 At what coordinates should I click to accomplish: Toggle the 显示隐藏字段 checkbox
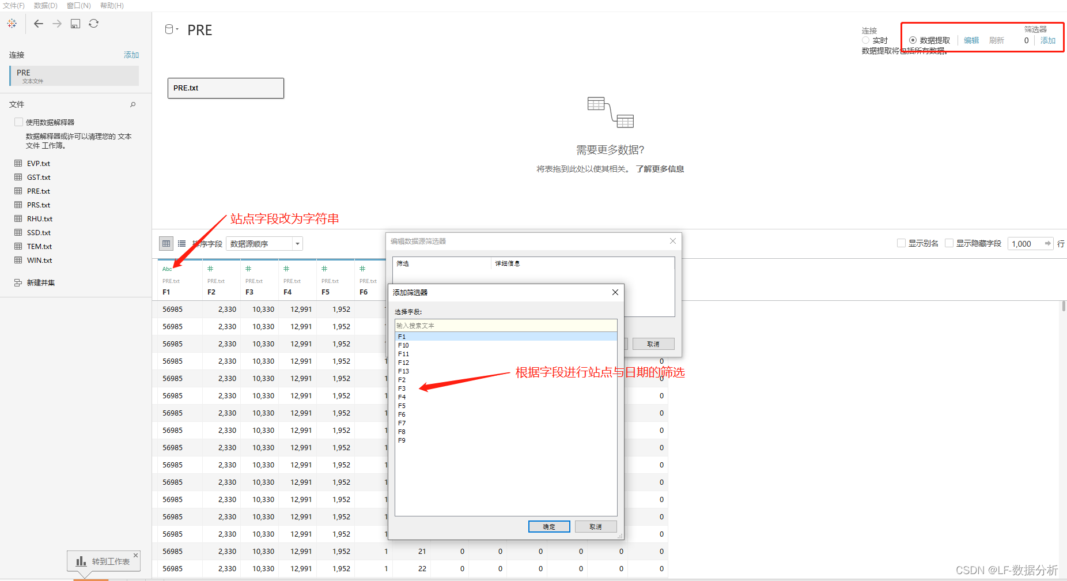[949, 243]
